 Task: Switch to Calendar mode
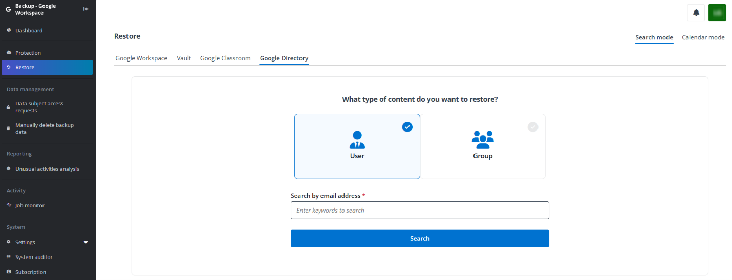tap(703, 37)
